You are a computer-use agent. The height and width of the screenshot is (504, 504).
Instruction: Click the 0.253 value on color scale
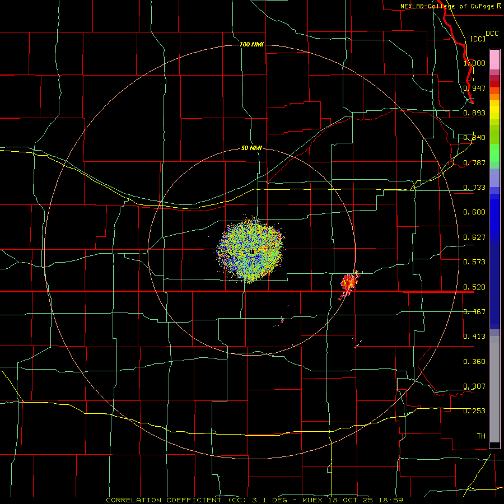[474, 411]
